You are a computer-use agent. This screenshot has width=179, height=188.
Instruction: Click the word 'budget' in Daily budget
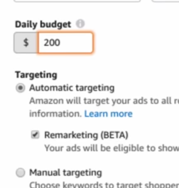[x=56, y=25]
